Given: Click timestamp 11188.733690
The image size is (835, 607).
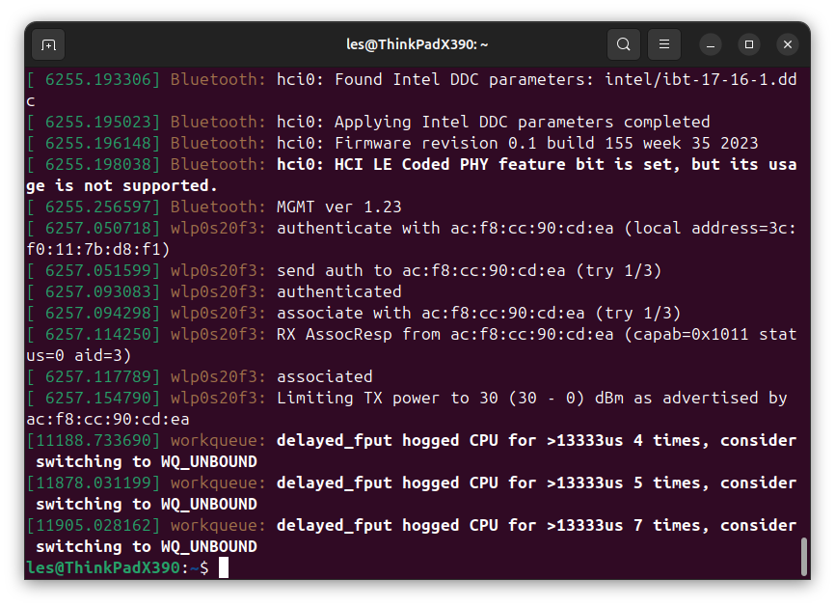Looking at the screenshot, I should click(x=94, y=441).
